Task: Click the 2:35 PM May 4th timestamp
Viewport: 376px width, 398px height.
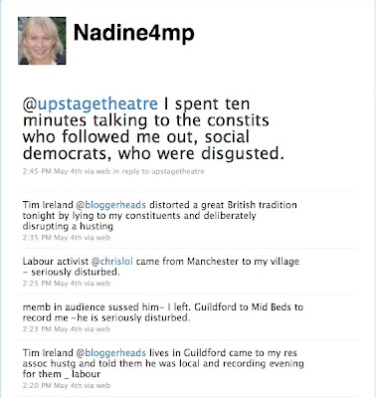Action: [50, 238]
